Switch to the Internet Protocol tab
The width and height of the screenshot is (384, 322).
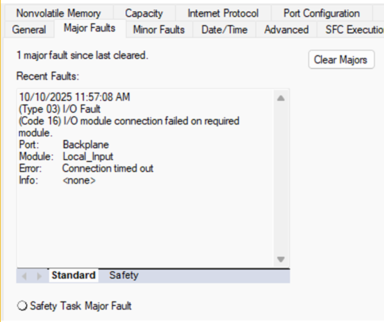coord(223,13)
